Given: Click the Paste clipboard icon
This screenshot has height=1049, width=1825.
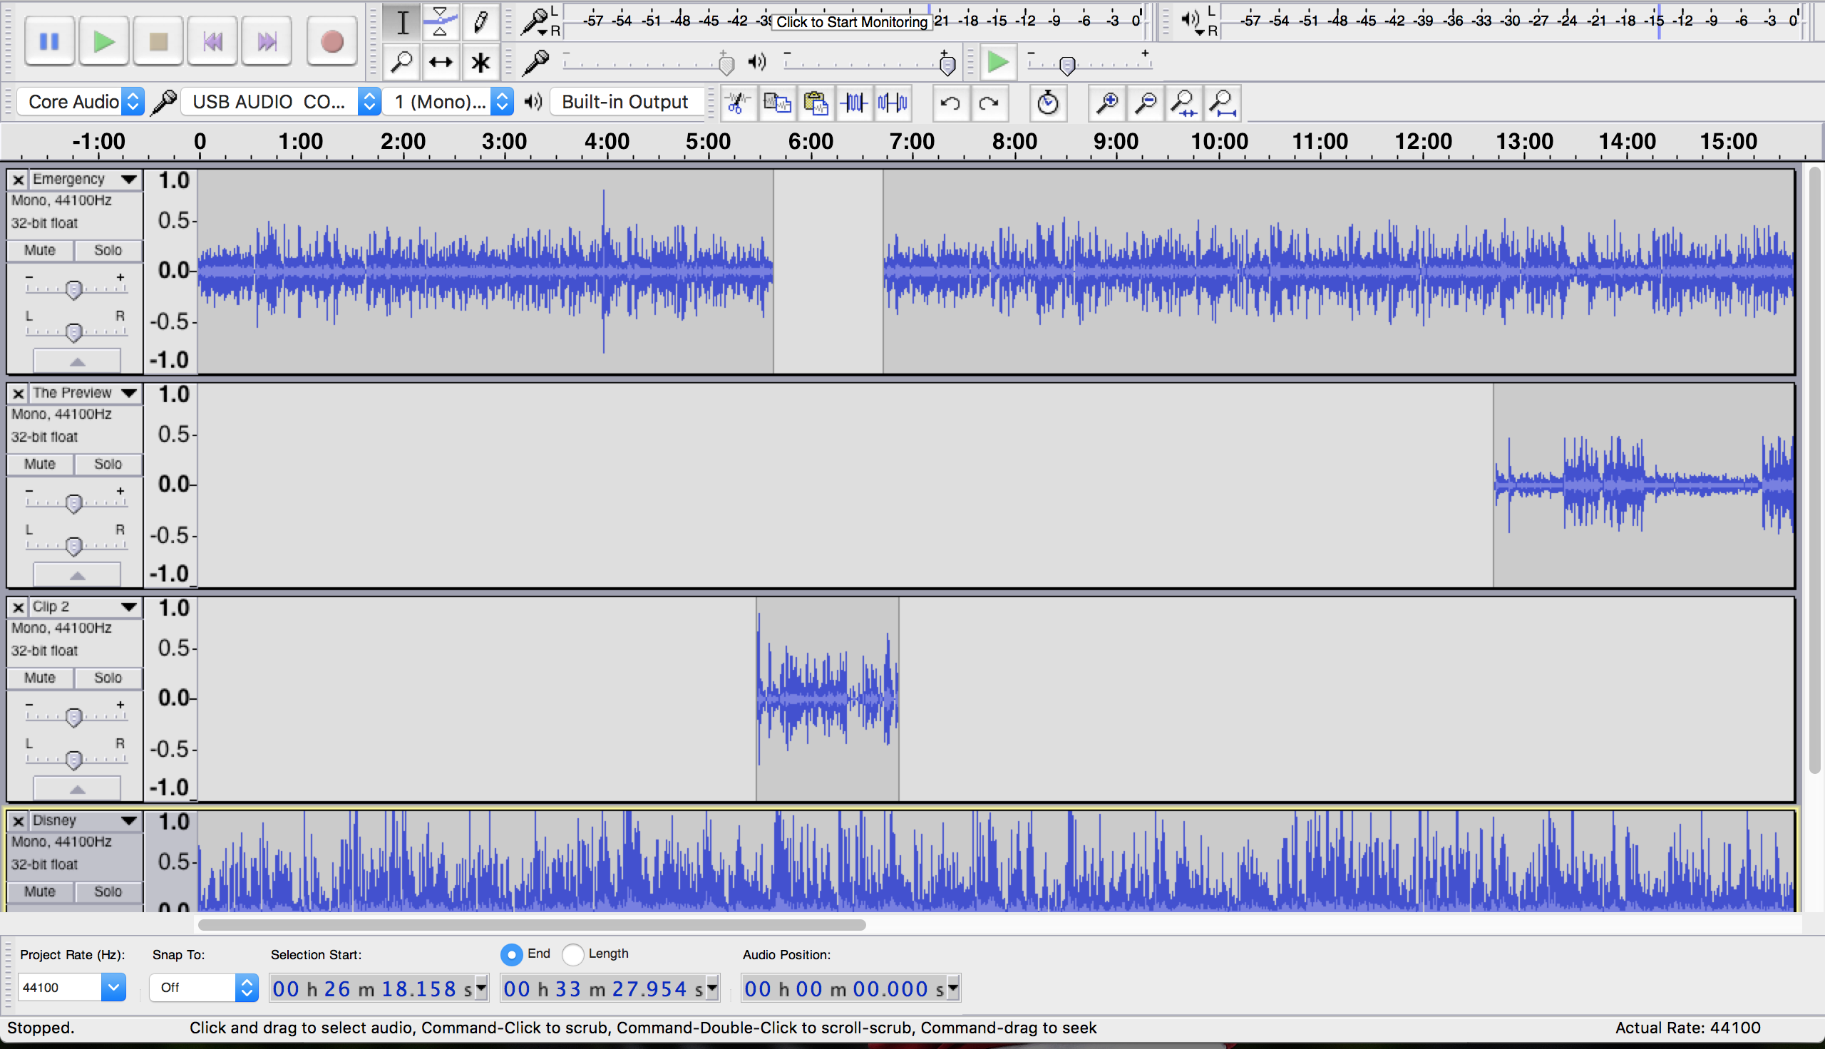Looking at the screenshot, I should coord(816,103).
